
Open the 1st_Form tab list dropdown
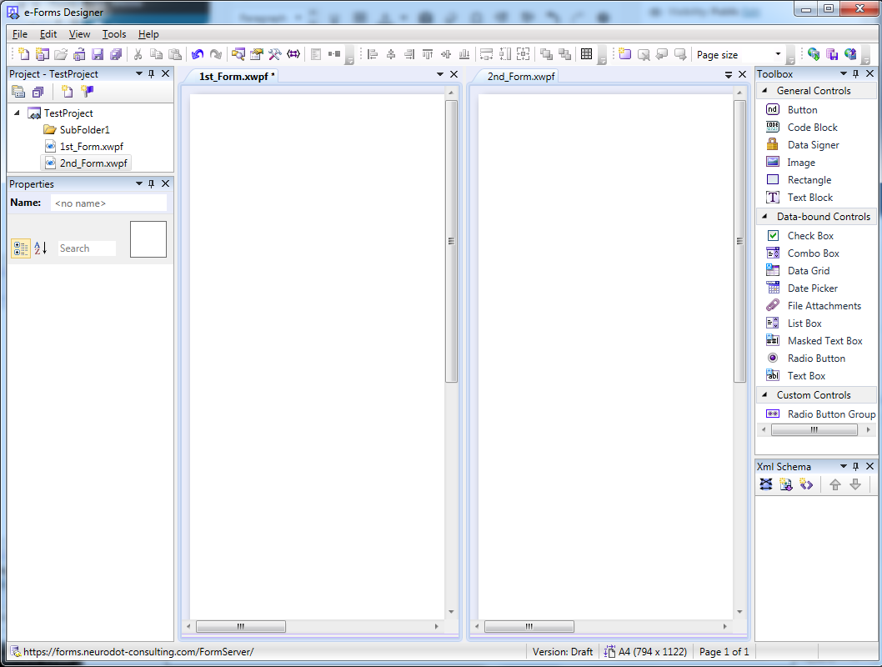tap(440, 74)
